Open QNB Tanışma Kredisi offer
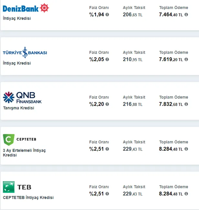 (18, 108)
